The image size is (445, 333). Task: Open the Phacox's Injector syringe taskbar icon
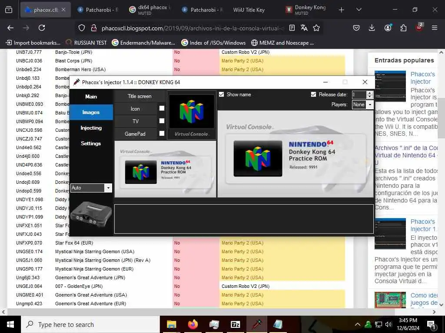[x=257, y=324]
